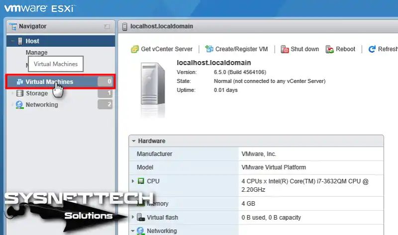Click the State value Normal text
Screen dimensions: 398x235
click(270, 81)
